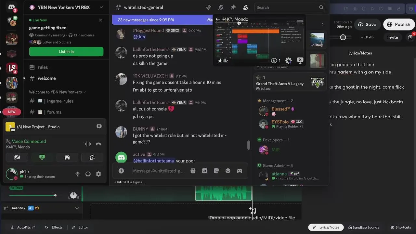Open the plus attachment button in message box

tap(121, 171)
